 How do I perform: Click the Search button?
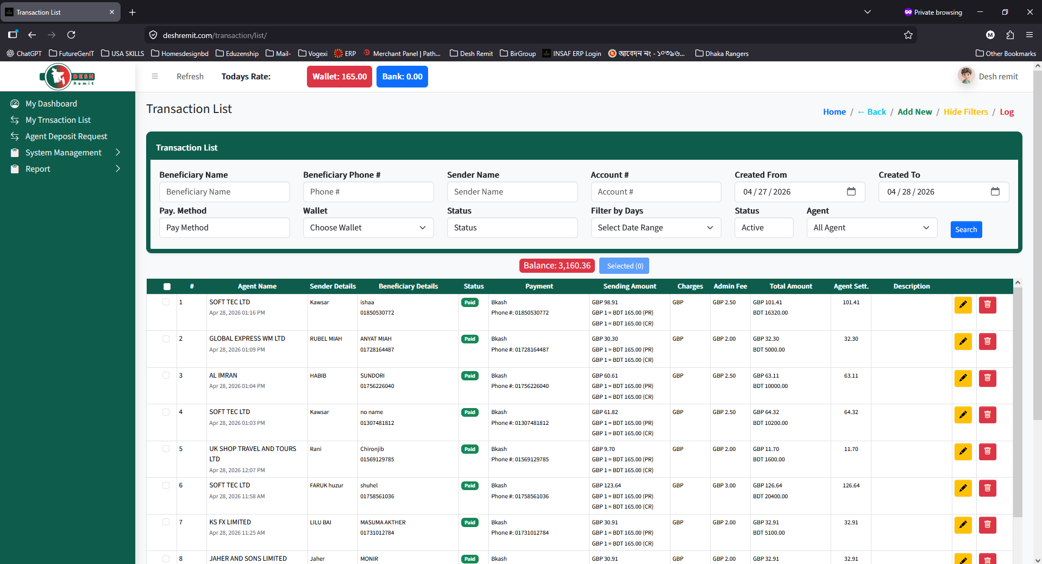[966, 229]
